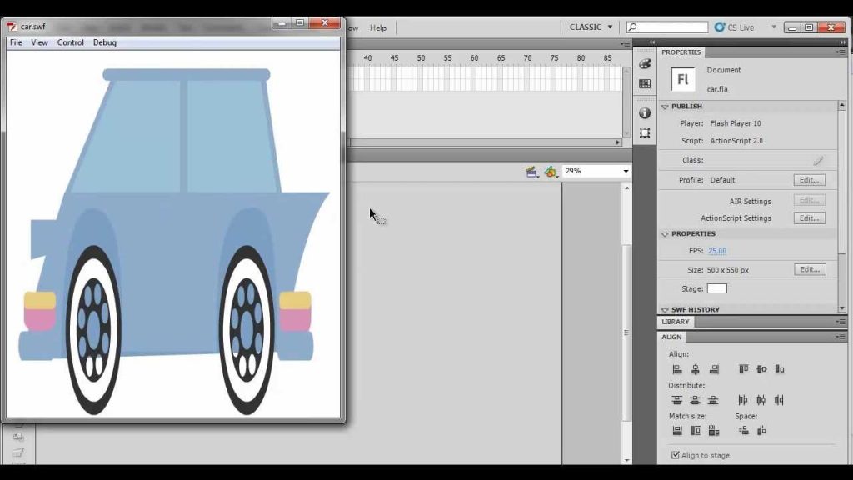This screenshot has width=853, height=480.
Task: Click the Match width and height icon
Action: (714, 431)
